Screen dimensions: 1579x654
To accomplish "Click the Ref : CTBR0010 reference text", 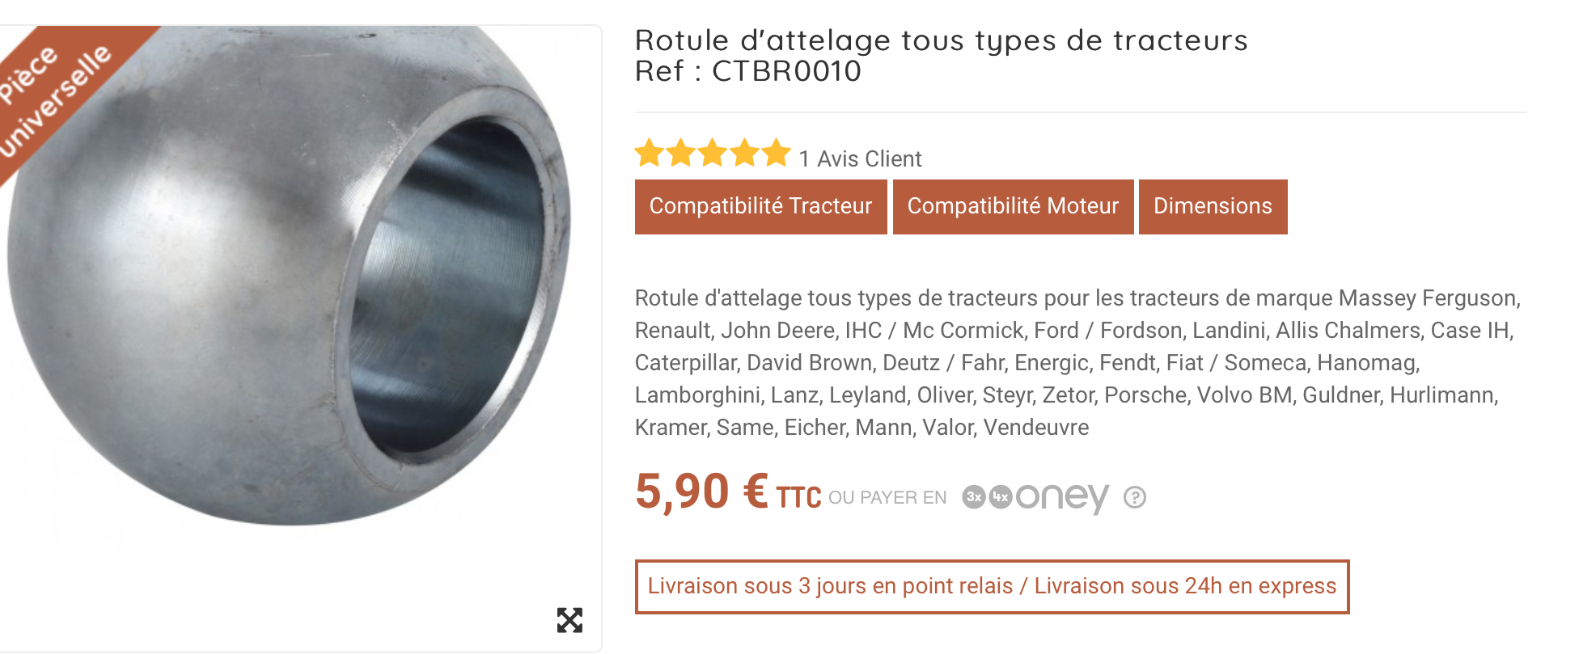I will [748, 71].
